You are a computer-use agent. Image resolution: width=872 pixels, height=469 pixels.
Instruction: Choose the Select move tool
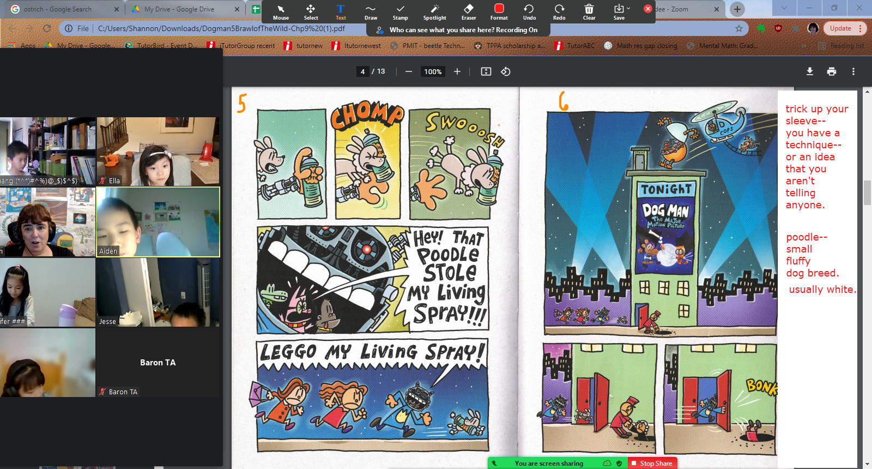click(x=311, y=12)
